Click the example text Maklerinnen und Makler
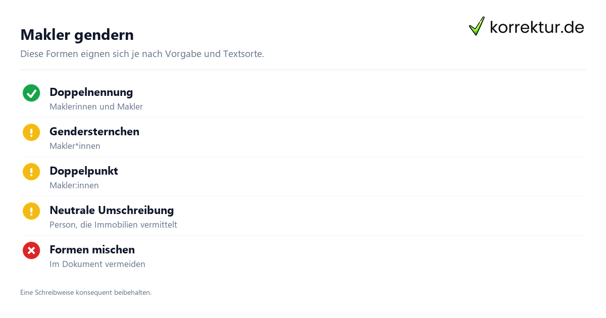The width and height of the screenshot is (606, 318). point(96,107)
